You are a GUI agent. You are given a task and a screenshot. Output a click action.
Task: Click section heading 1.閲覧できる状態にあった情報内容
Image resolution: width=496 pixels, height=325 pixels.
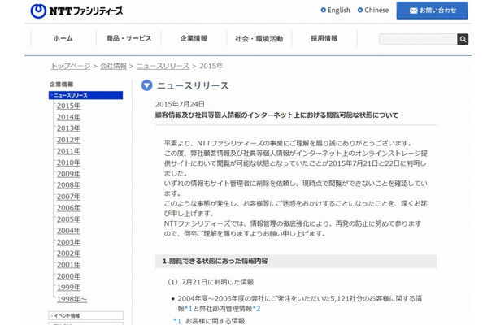click(x=215, y=261)
